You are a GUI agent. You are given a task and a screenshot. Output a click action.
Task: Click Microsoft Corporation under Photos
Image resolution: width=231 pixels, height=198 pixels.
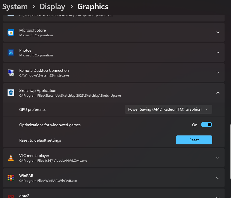[36, 55]
